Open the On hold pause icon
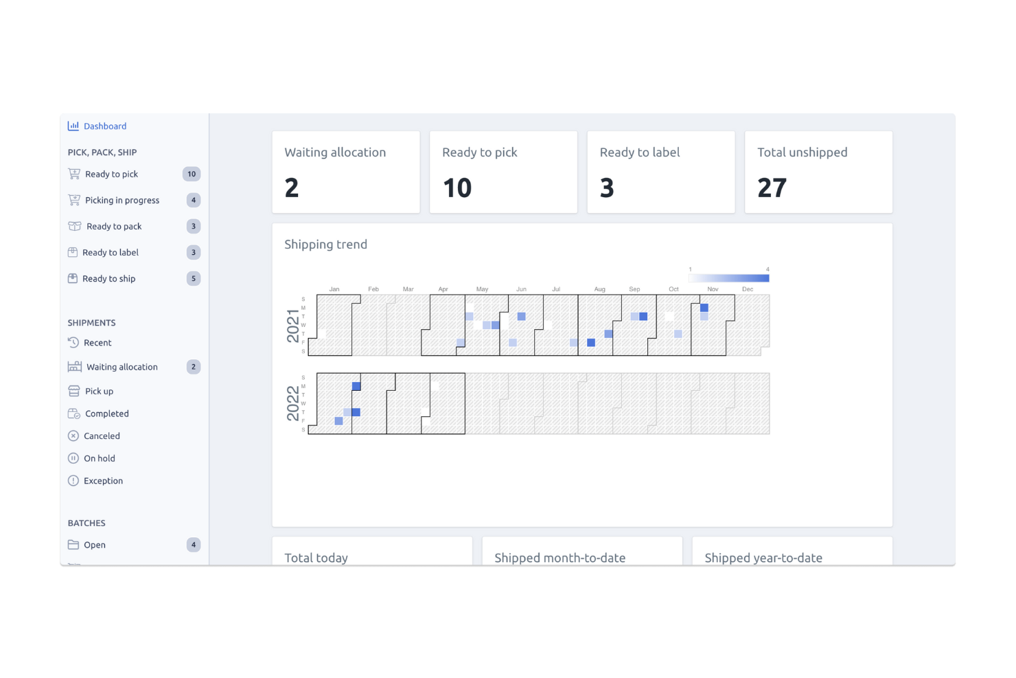The height and width of the screenshot is (678, 1016). pos(73,458)
